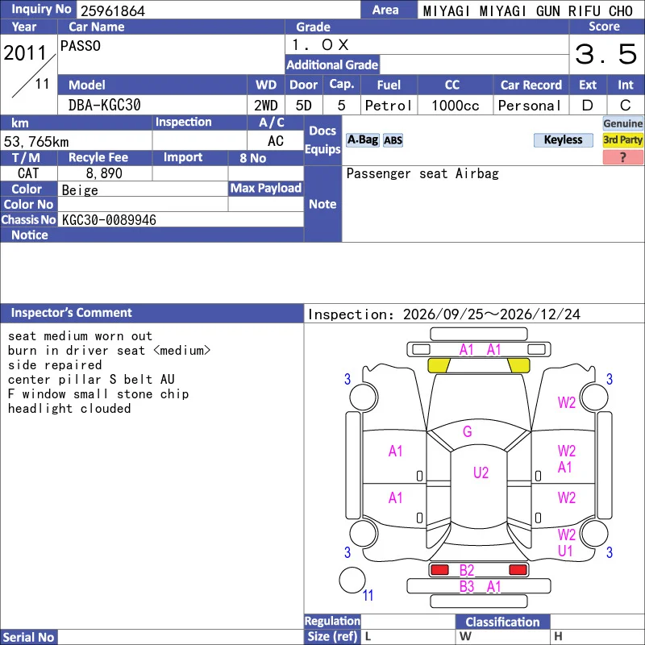Click the G mark on the windshield
Viewport: 645px width, 645px height.
[468, 431]
